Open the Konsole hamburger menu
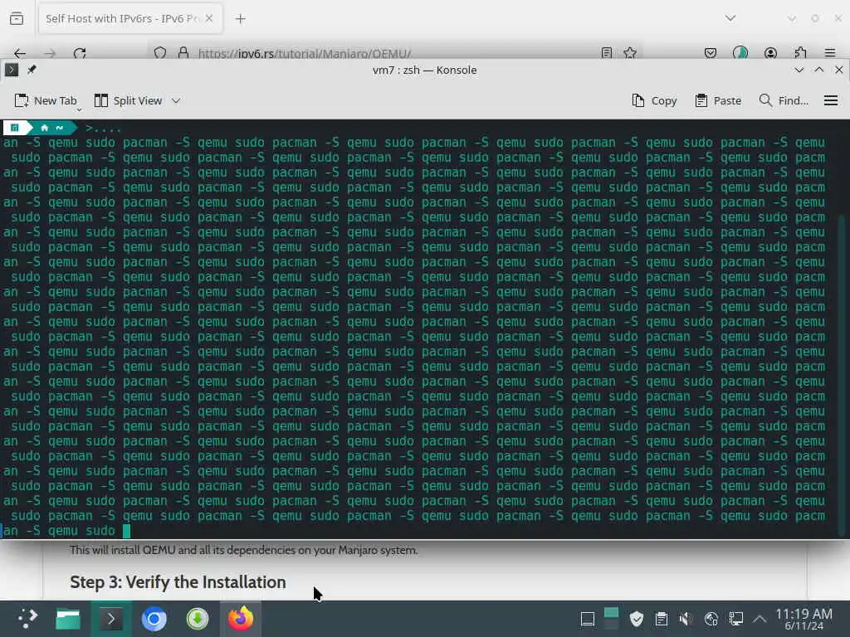This screenshot has height=637, width=850. (830, 100)
